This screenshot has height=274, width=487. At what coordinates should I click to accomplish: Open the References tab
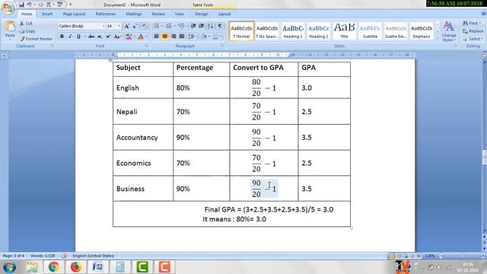[106, 14]
